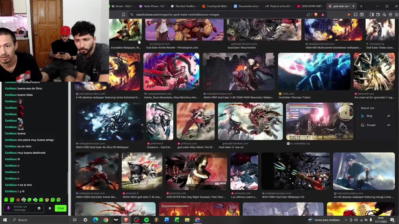Open the Brave Wallet icon
399x224 pixels.
point(378,15)
